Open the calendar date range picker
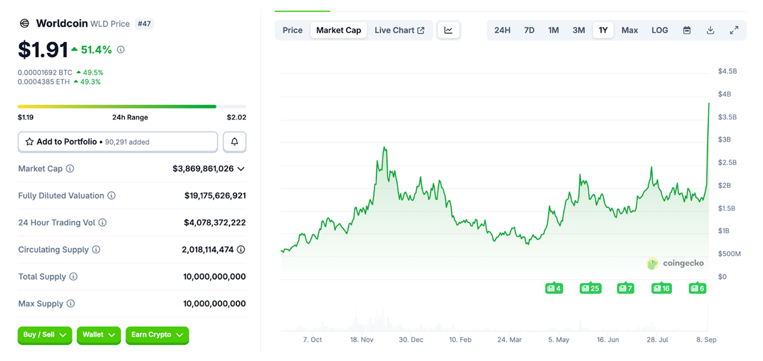This screenshot has width=763, height=361. pyautogui.click(x=687, y=30)
